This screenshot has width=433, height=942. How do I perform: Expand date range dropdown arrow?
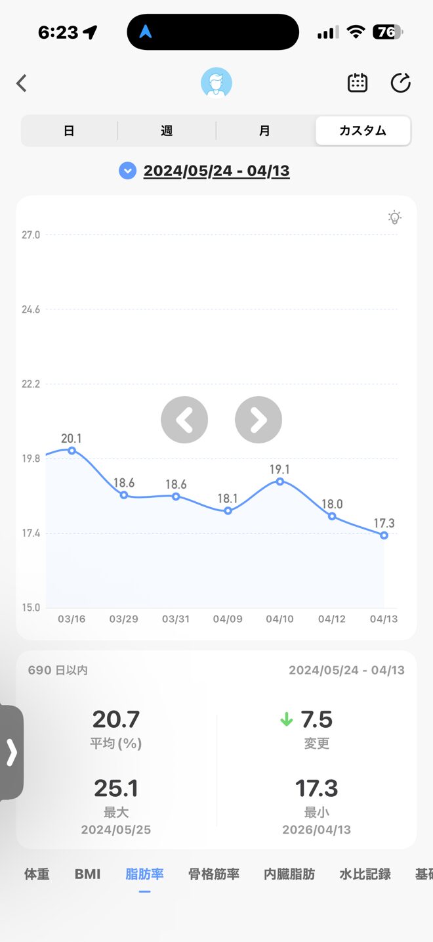pyautogui.click(x=127, y=171)
